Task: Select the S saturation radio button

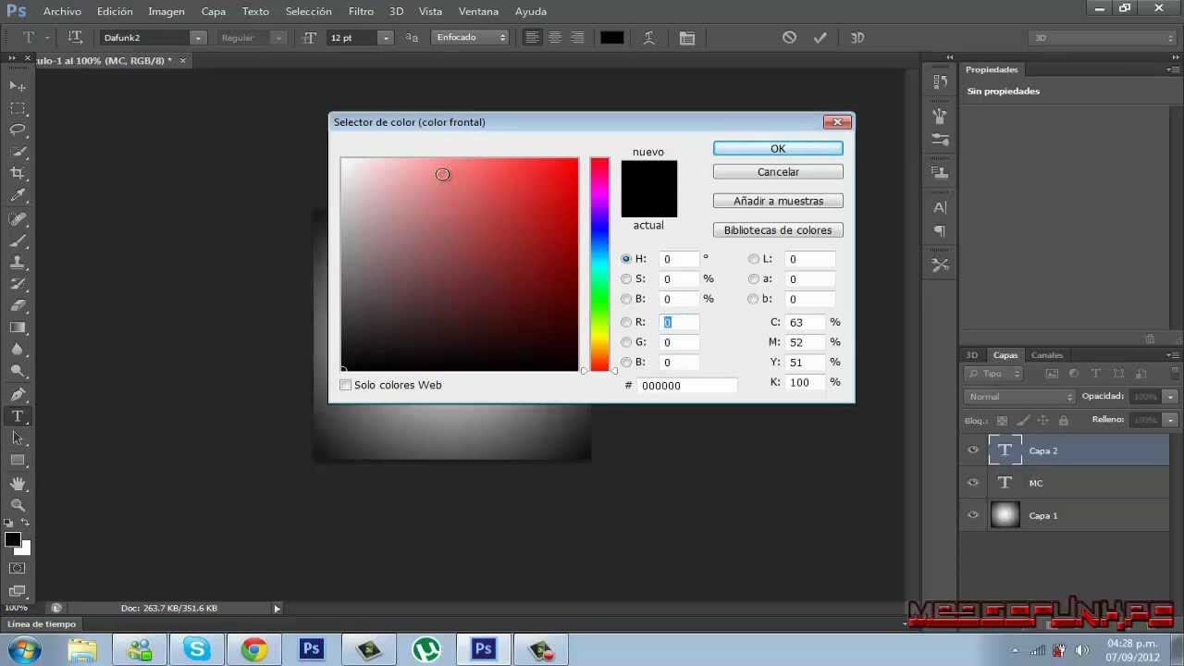Action: [626, 278]
